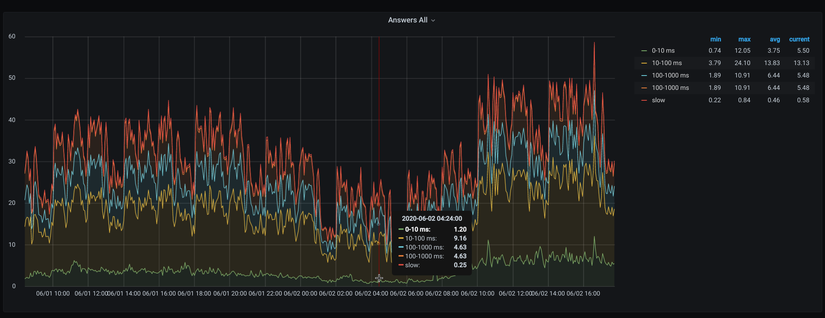Screen dimensions: 825x318
Task: Toggle the 0-10 ms series in legend
Action: click(663, 51)
